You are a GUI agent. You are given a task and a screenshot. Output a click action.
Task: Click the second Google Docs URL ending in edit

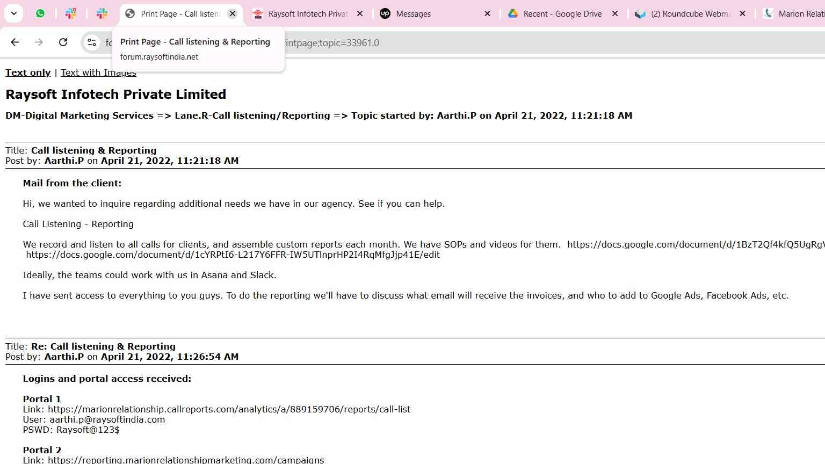pyautogui.click(x=233, y=255)
